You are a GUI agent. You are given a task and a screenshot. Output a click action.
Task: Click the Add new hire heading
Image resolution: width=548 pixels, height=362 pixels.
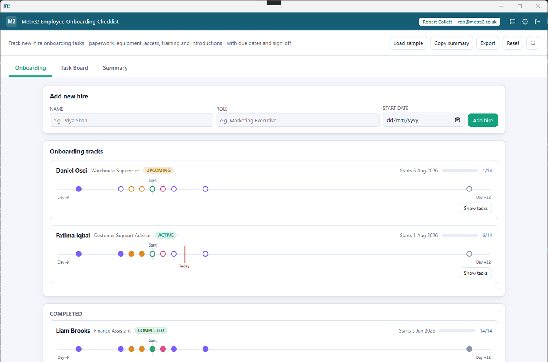pyautogui.click(x=69, y=96)
